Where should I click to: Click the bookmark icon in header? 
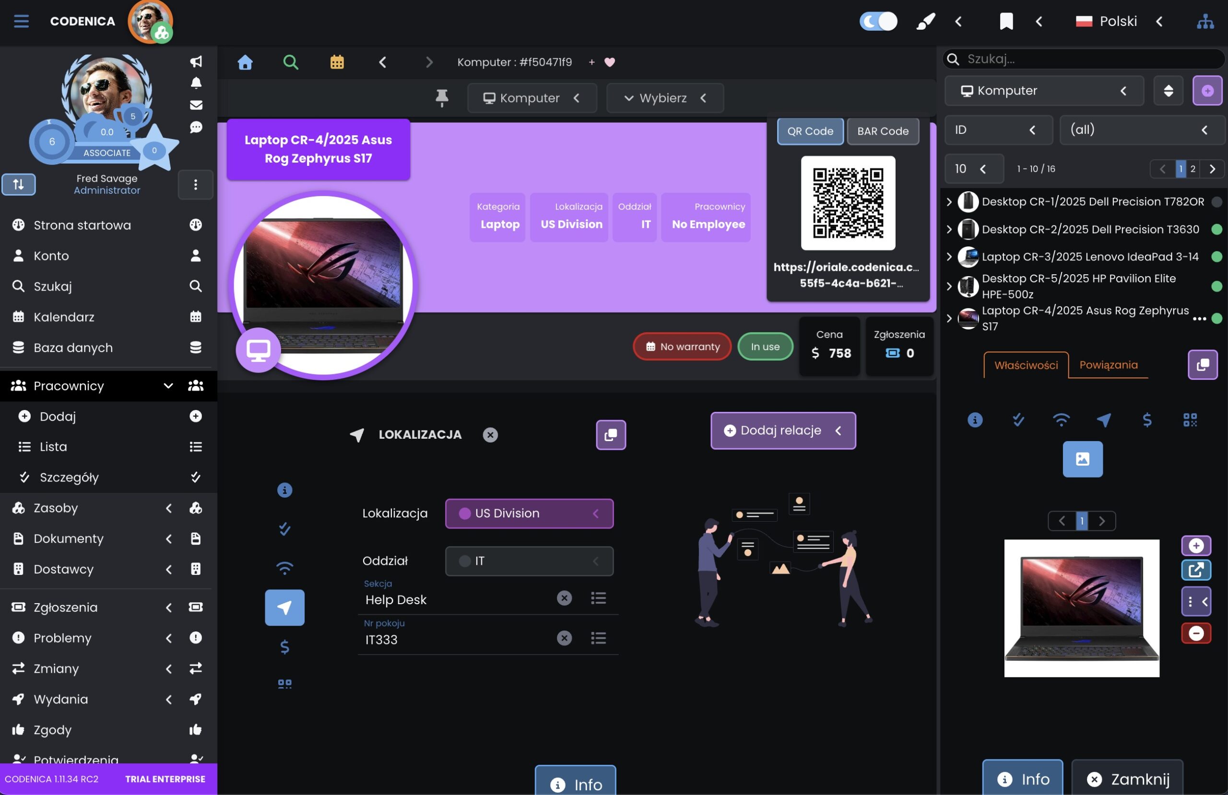click(x=1006, y=21)
